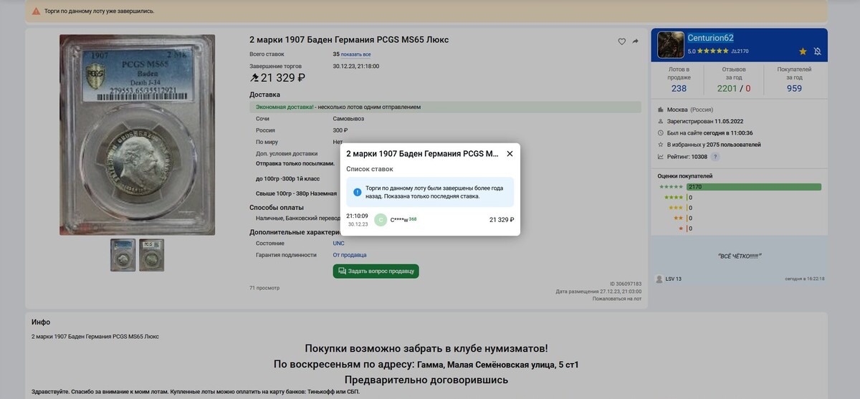Click '71 просмотр' view count
The height and width of the screenshot is (399, 860).
click(264, 288)
